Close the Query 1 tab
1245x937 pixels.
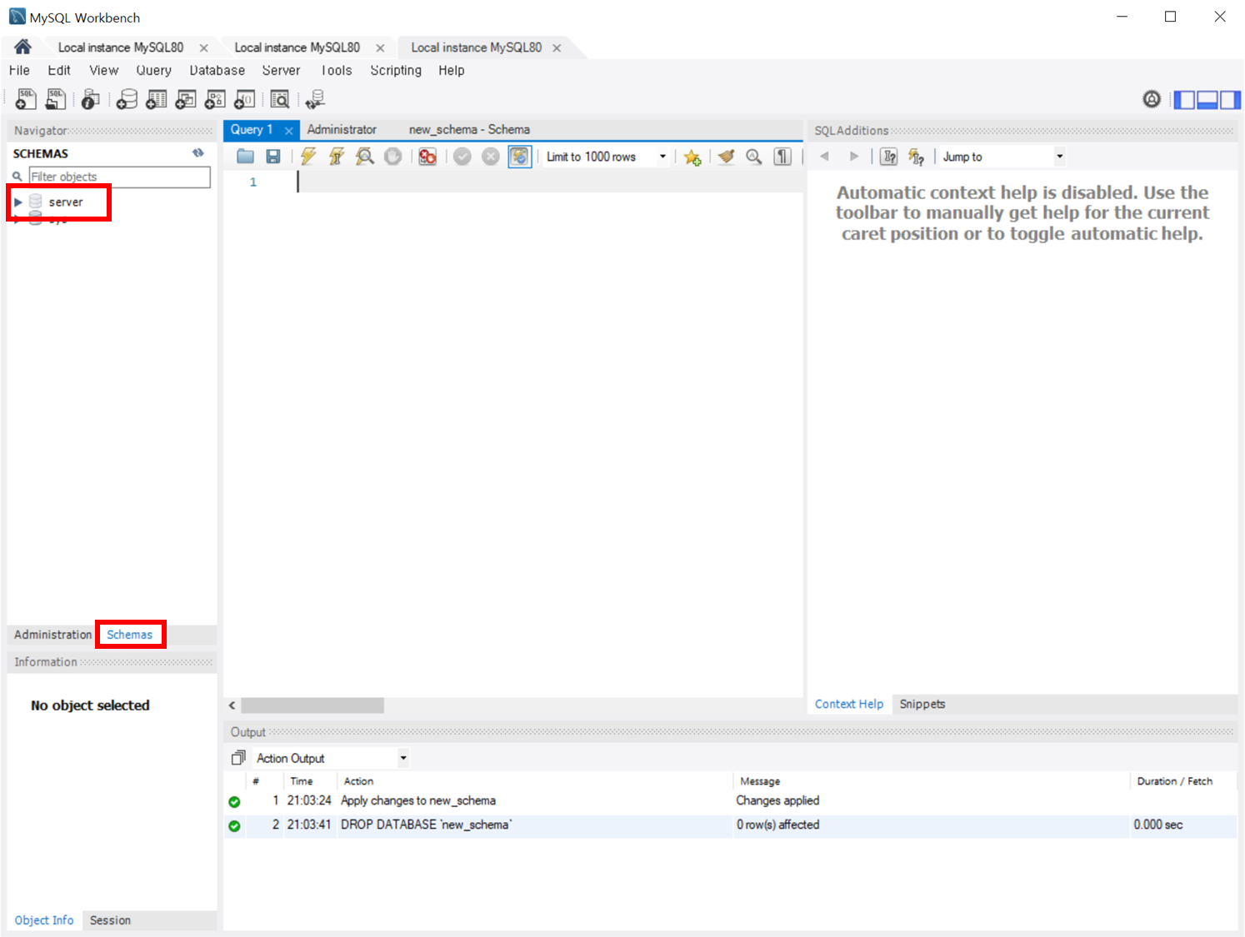(x=289, y=131)
